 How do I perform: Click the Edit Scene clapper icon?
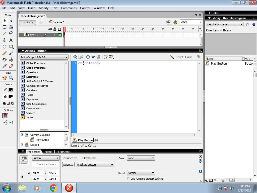(x=168, y=22)
